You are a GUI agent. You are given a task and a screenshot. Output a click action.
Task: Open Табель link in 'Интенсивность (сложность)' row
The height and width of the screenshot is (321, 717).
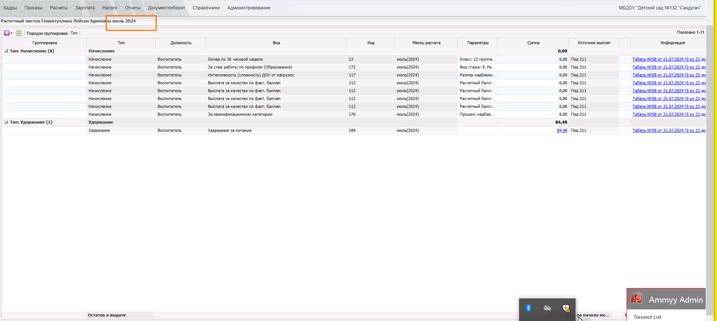tap(669, 75)
